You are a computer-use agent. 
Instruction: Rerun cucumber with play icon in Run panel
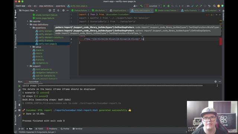point(19,86)
